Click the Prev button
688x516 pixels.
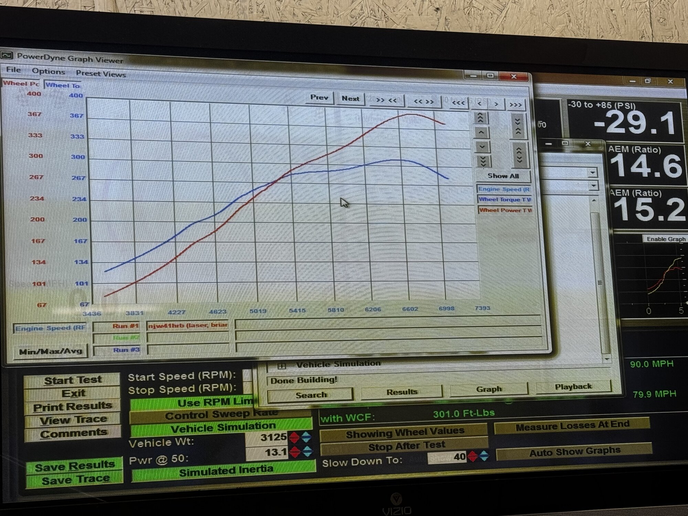tap(319, 97)
